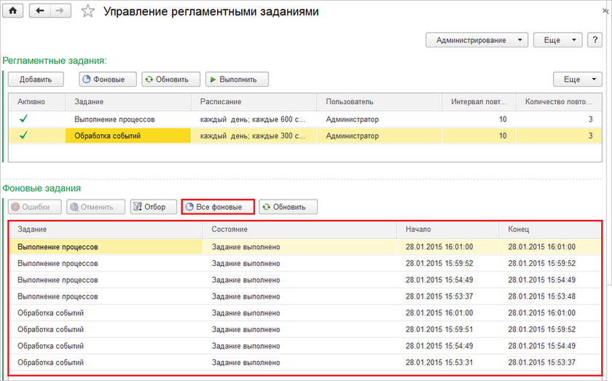The width and height of the screenshot is (612, 381).
Task: Click the Добавить button
Action: click(35, 79)
